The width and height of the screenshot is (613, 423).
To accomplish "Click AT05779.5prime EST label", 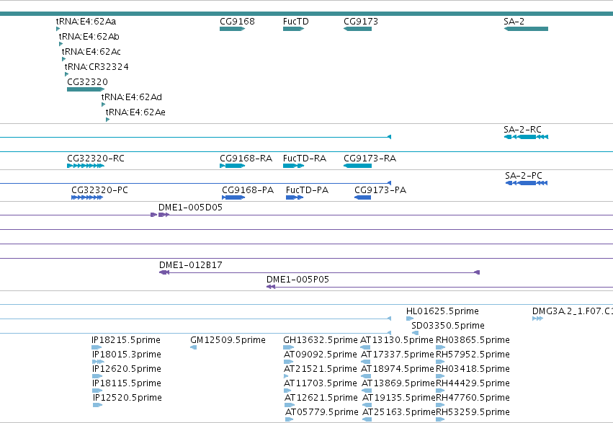I will click(x=322, y=412).
